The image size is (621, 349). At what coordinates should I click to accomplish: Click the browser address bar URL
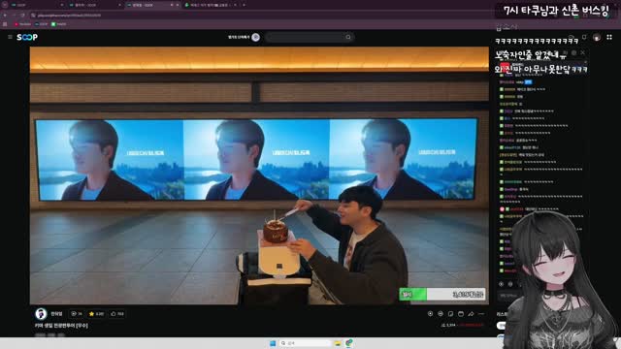69,16
